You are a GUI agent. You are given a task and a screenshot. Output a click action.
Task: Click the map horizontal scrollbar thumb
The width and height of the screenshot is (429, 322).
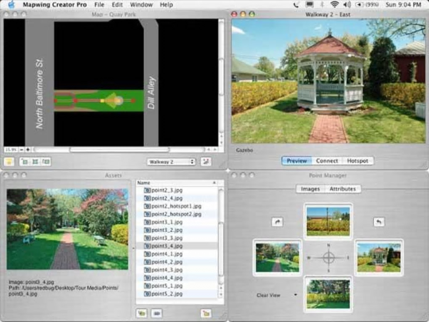tap(119, 150)
